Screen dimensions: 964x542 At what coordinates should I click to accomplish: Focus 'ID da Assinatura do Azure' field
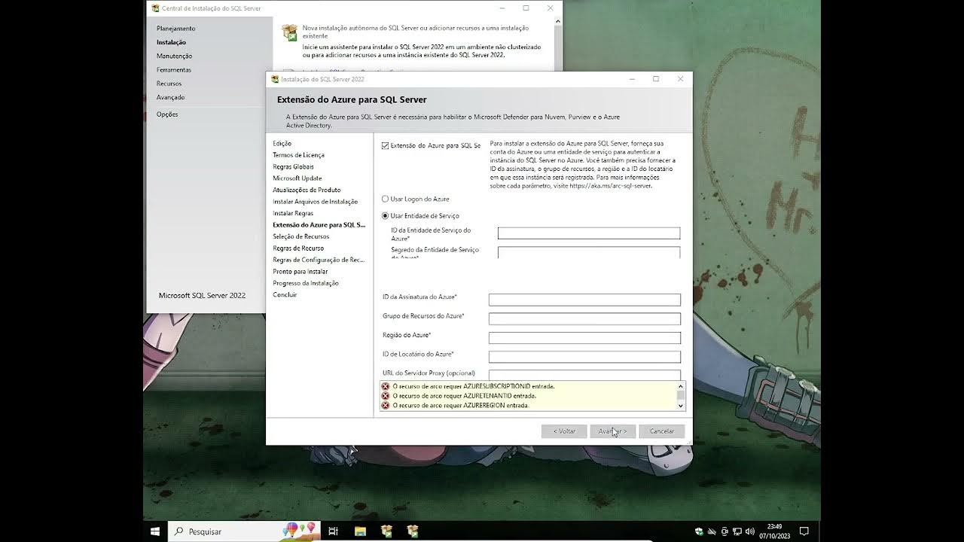584,300
